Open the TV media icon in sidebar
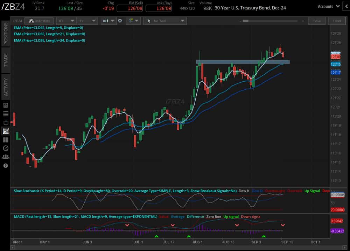Image resolution: width=350 pixels, height=251 pixels. pos(6,122)
